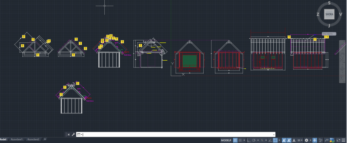The width and height of the screenshot is (347, 143).
Task: Click Bez názvu view label
Action: pyautogui.click(x=329, y=34)
